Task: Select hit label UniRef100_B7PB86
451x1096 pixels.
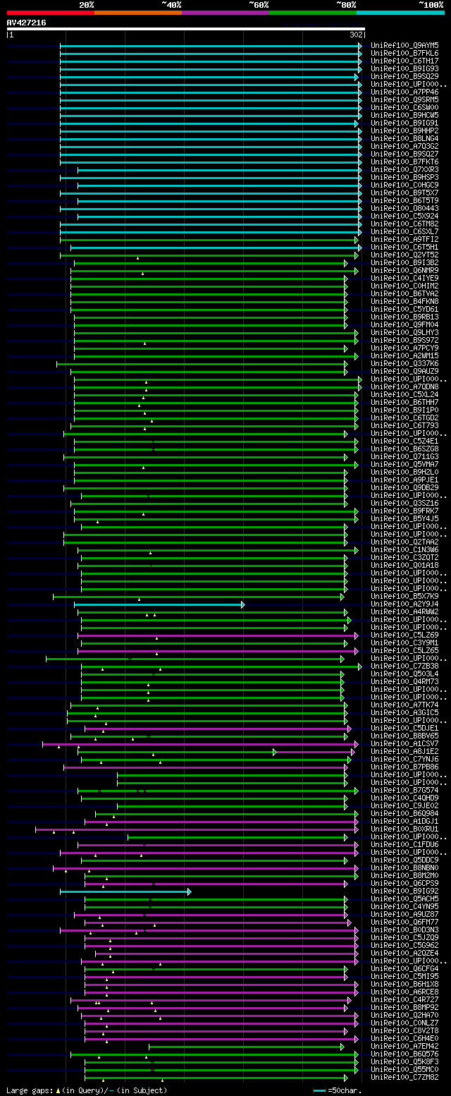Action: 406,767
